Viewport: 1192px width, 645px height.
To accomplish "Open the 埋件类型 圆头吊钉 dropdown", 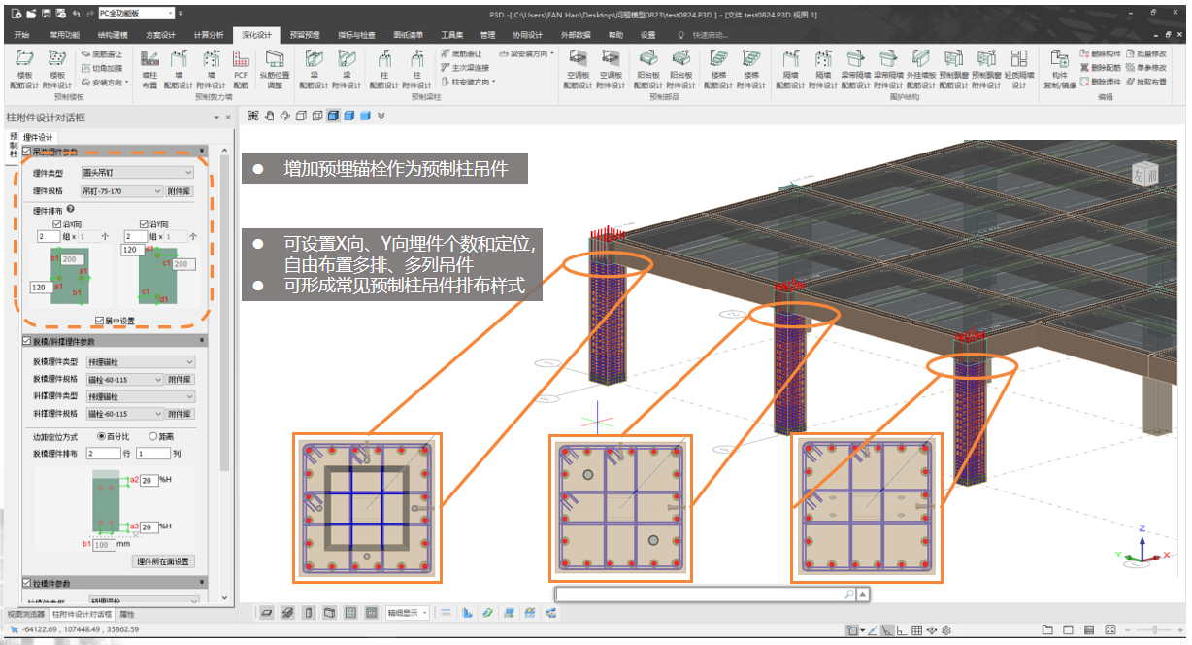I will click(x=137, y=173).
